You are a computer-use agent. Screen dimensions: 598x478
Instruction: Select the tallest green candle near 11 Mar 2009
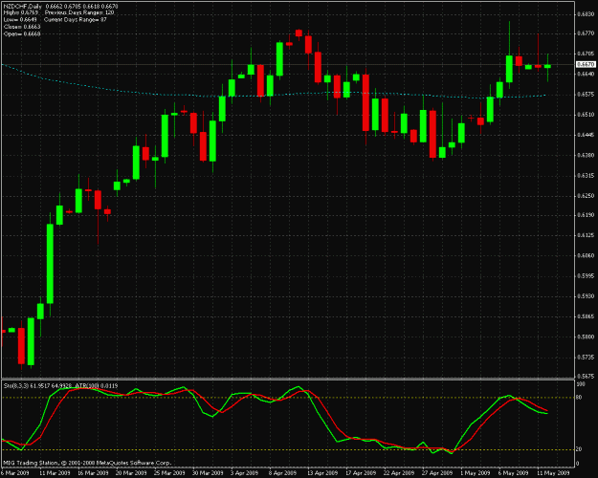[x=50, y=264]
